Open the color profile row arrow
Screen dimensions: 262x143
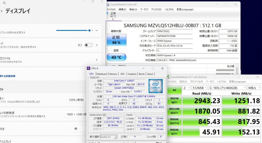click(97, 60)
